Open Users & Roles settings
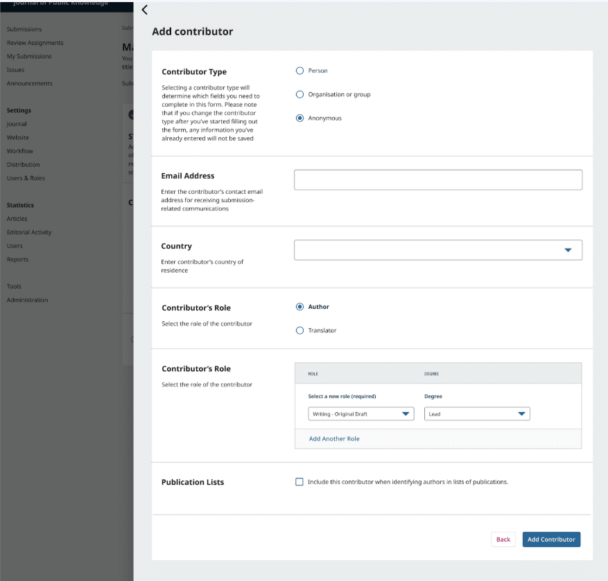 pyautogui.click(x=26, y=178)
